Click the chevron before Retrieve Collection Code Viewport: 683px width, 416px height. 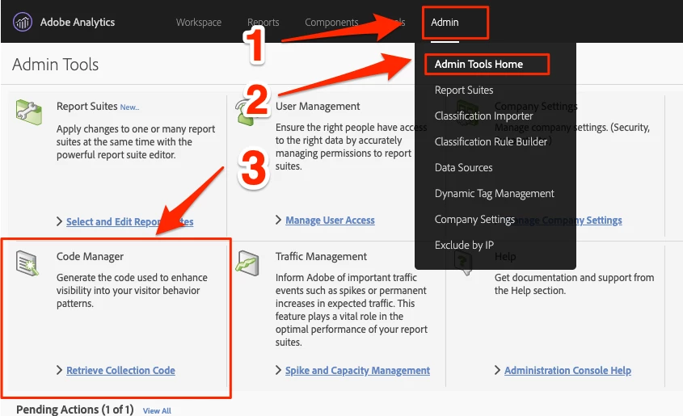pos(59,370)
